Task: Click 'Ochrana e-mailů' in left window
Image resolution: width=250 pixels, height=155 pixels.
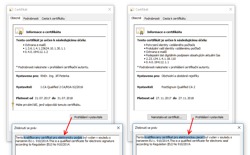Action: (x=35, y=45)
